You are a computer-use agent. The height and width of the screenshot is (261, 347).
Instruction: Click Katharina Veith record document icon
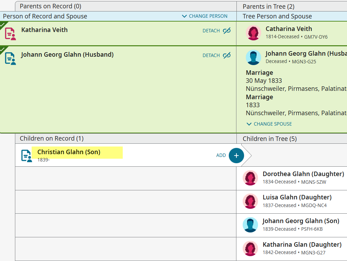coord(10,34)
